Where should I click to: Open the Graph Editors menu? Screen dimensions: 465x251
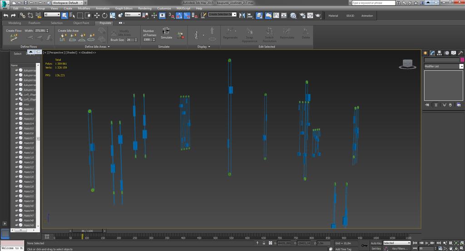[x=124, y=8]
